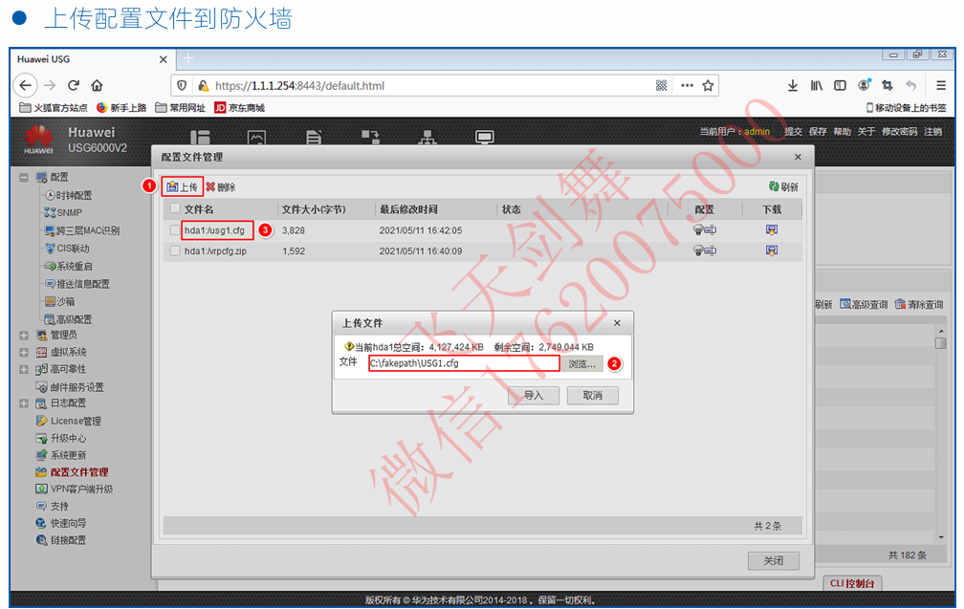Refresh the file list with 刷新
This screenshot has height=609, width=964.
(x=783, y=186)
